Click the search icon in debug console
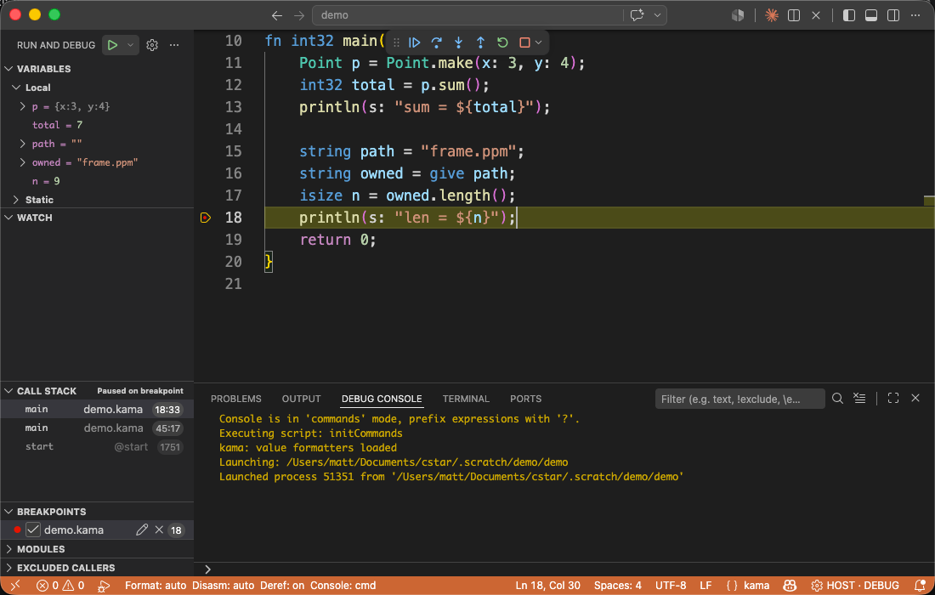Screen dimensions: 935x595 point(837,399)
